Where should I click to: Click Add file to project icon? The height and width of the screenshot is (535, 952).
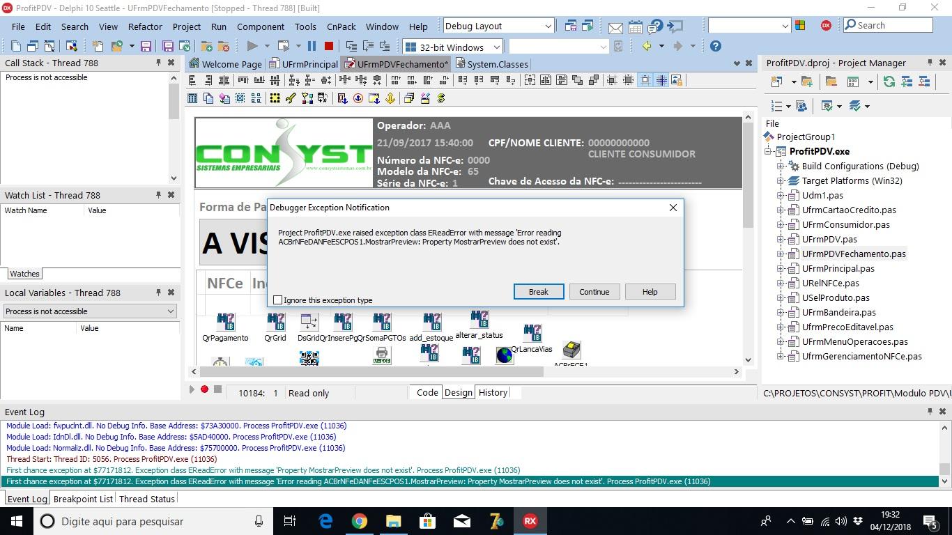(x=207, y=46)
